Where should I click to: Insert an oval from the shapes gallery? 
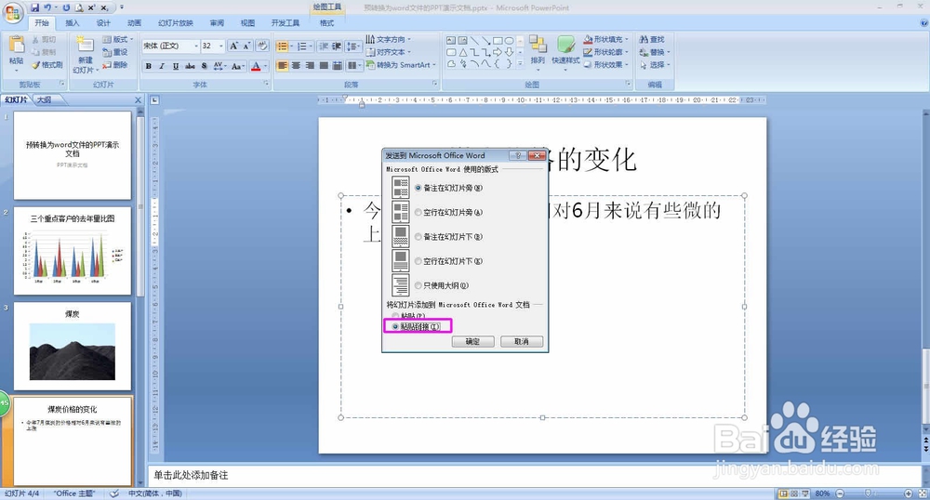pyautogui.click(x=509, y=40)
